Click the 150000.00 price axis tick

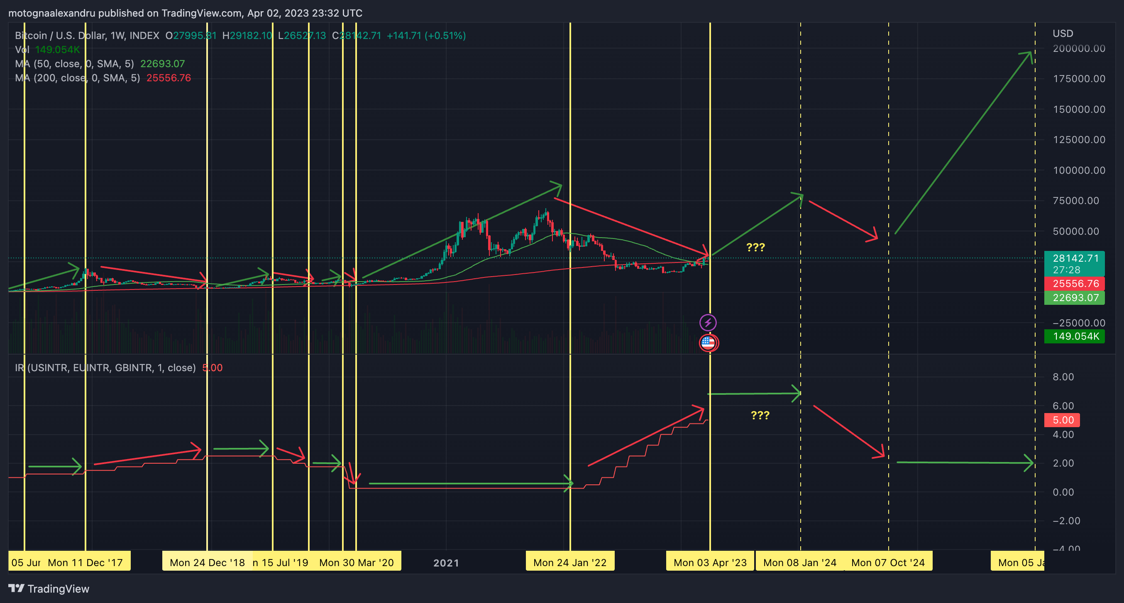pyautogui.click(x=1079, y=109)
